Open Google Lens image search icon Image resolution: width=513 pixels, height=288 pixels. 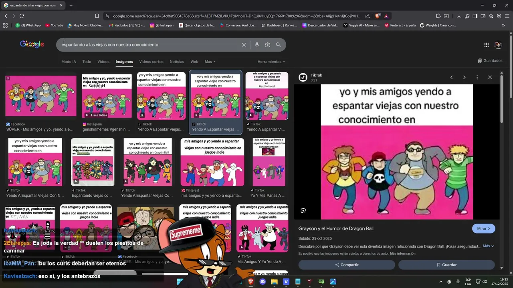click(268, 45)
